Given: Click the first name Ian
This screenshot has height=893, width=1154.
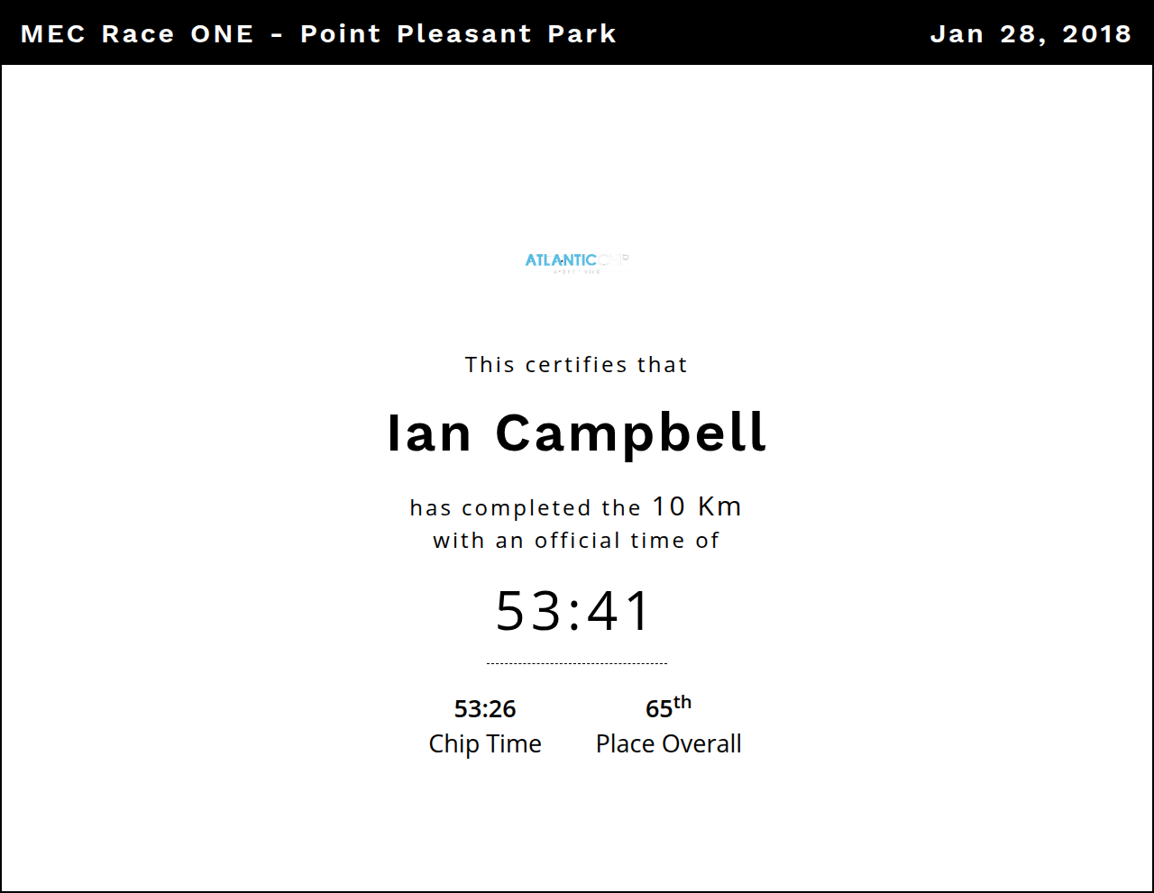Looking at the screenshot, I should tap(429, 433).
